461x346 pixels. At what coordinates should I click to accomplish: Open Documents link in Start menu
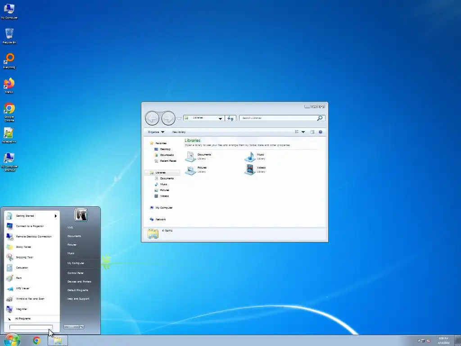pos(74,236)
